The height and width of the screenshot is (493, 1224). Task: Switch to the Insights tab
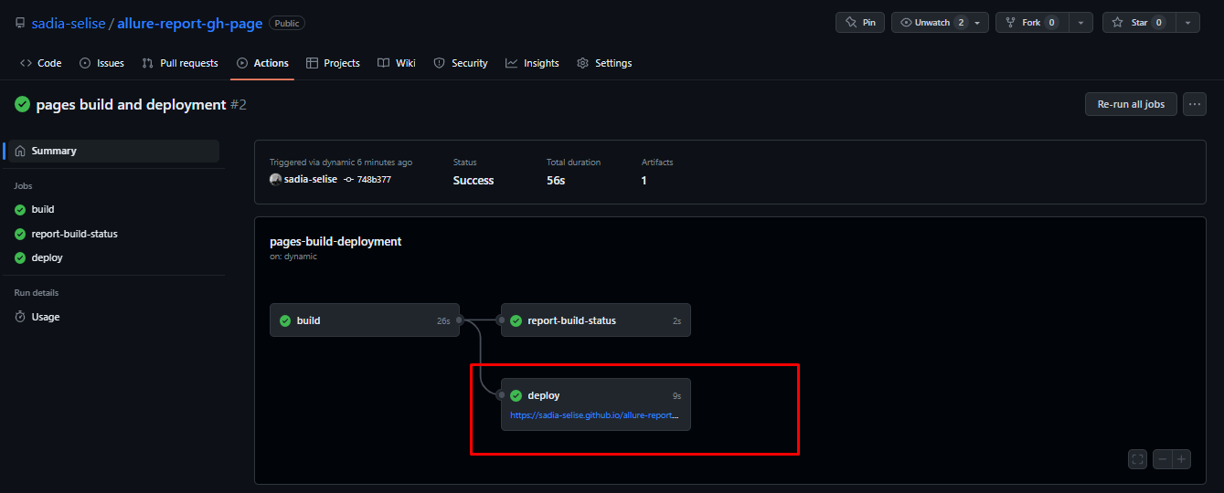pos(532,63)
